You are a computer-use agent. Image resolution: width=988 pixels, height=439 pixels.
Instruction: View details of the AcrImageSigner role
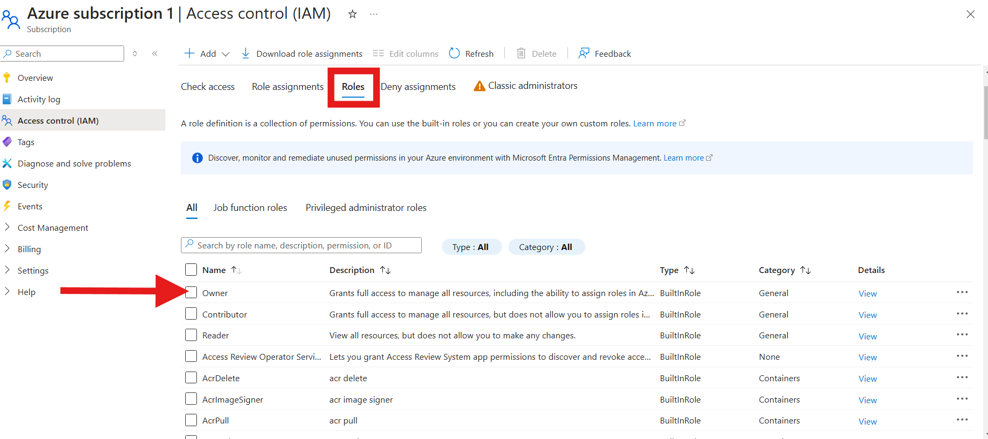pos(868,400)
